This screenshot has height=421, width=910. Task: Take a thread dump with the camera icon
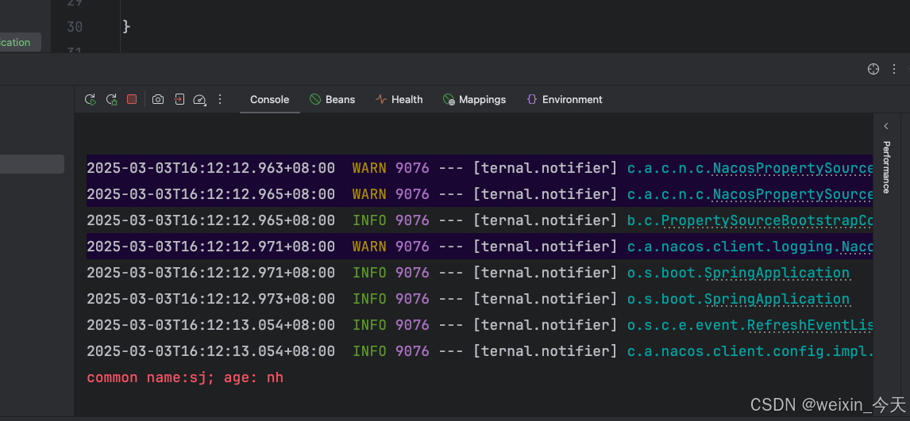tap(158, 100)
